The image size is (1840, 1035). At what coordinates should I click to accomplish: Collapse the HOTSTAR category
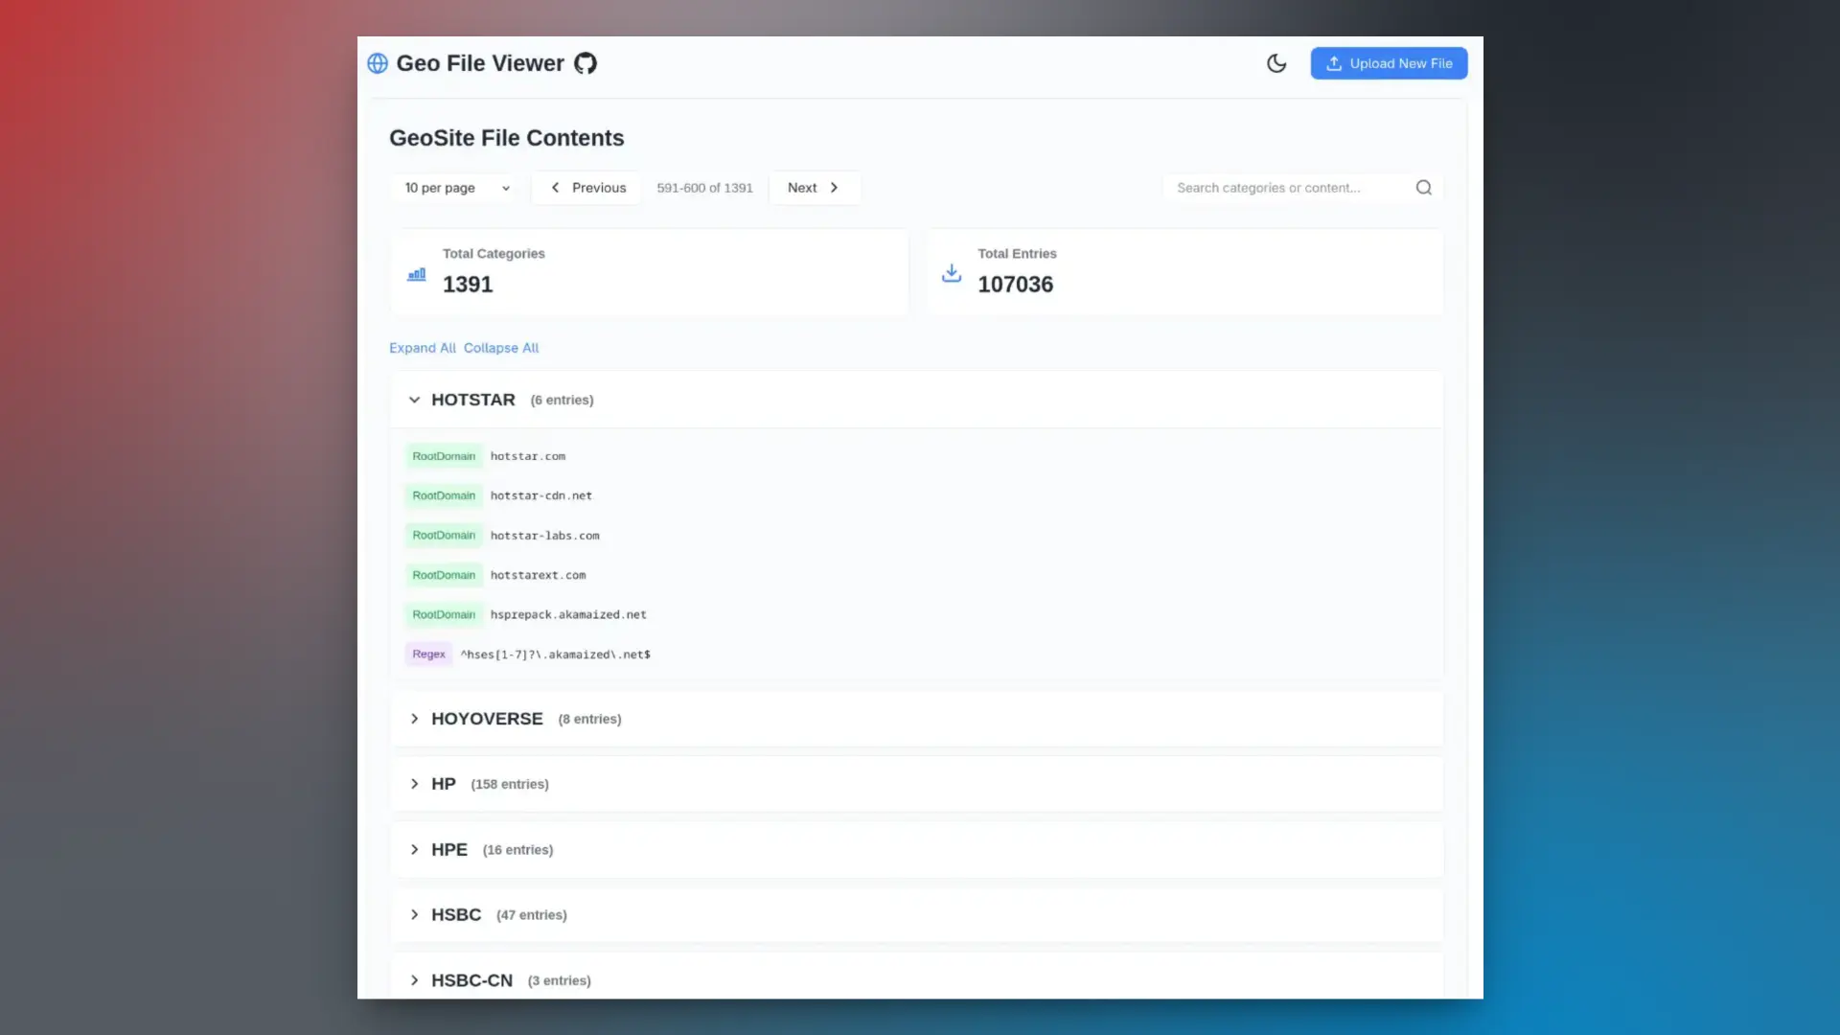coord(414,400)
